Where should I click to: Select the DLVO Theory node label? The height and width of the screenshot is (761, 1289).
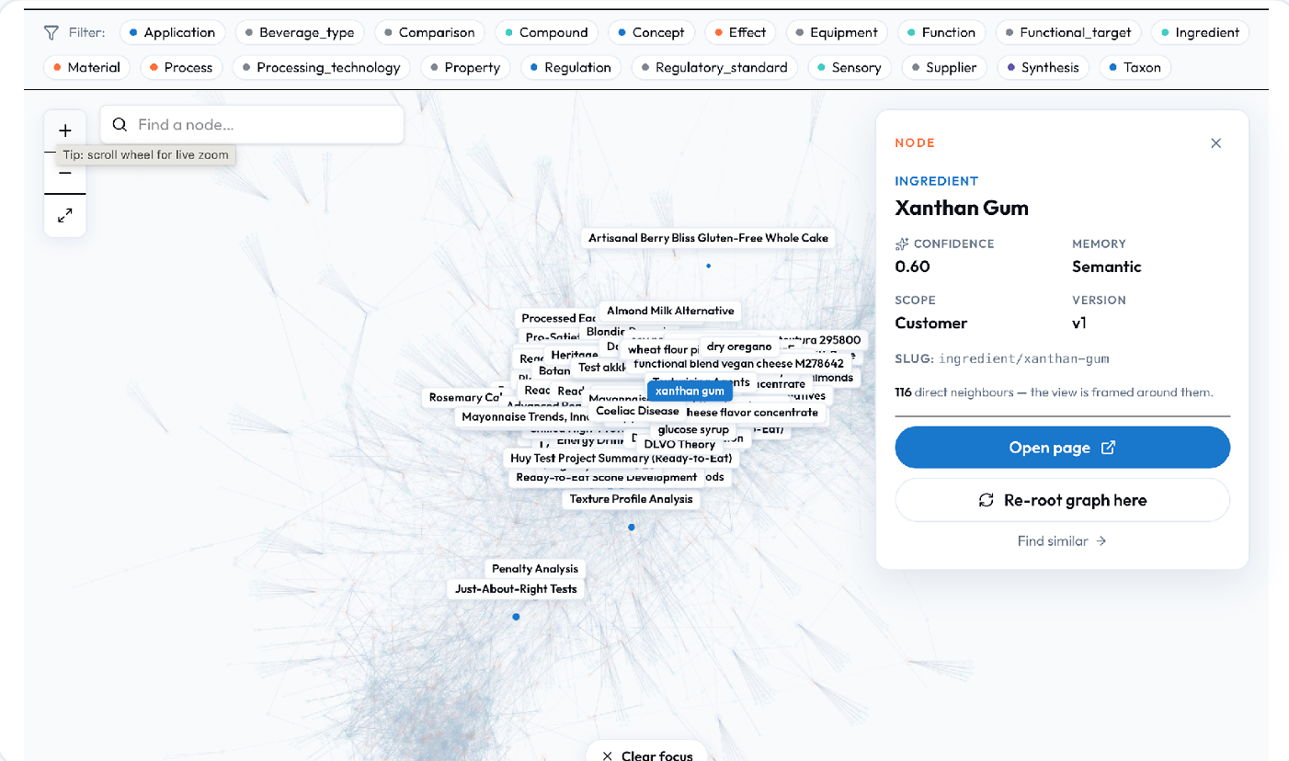click(x=679, y=444)
